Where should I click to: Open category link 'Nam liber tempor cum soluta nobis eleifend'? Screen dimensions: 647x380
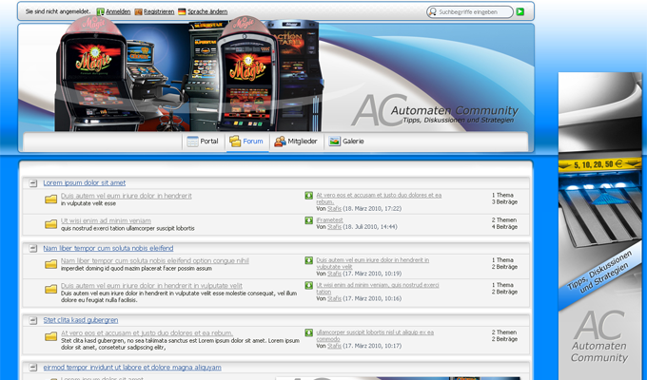(x=108, y=248)
